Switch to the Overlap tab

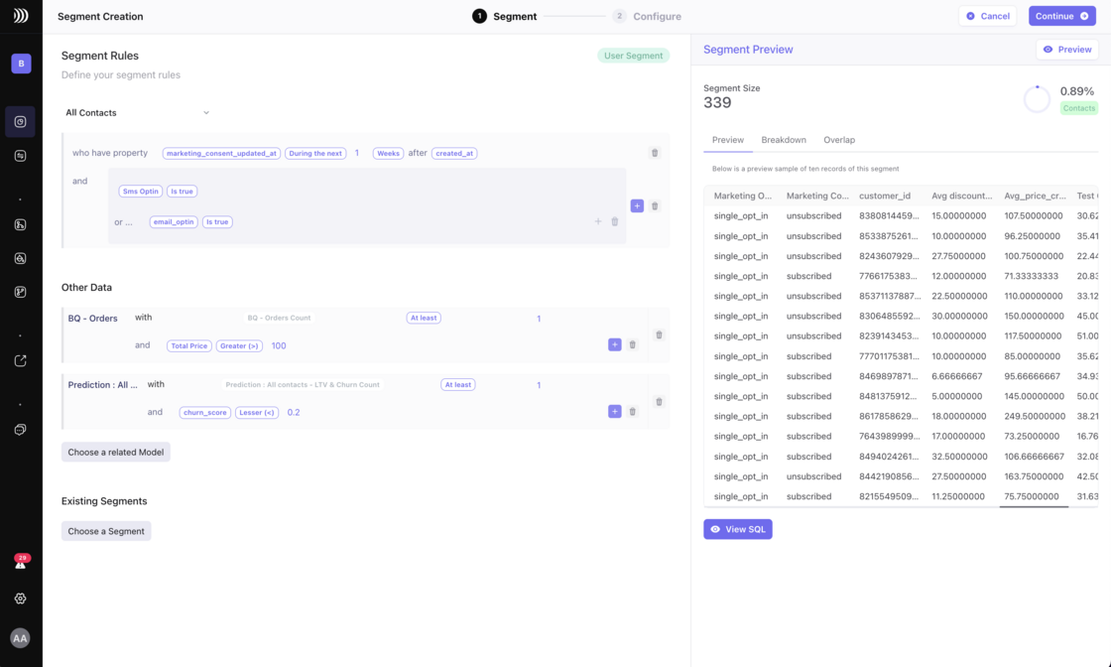tap(839, 140)
